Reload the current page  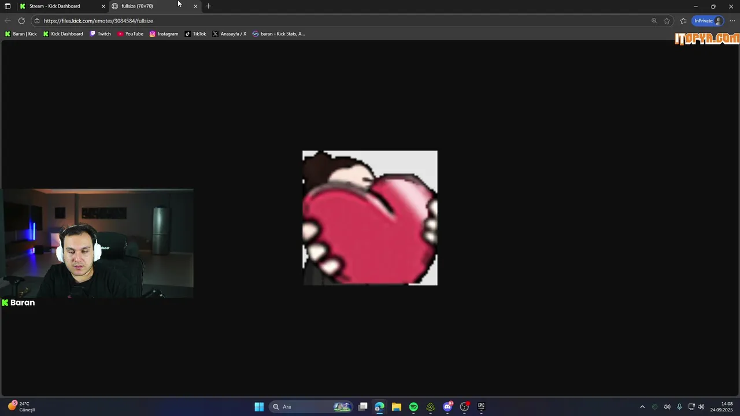click(x=21, y=21)
